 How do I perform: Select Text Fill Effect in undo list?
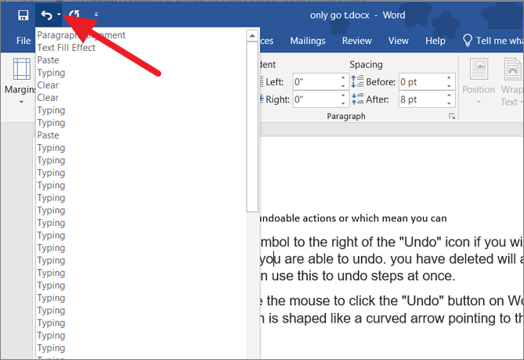141,48
